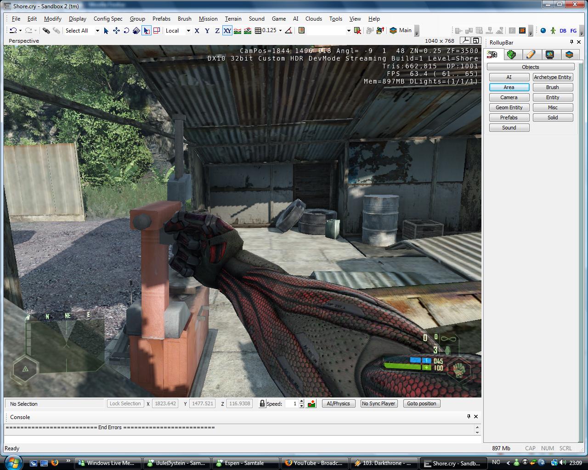Open Layer selection stack icon
The height and width of the screenshot is (470, 588).
coord(393,30)
